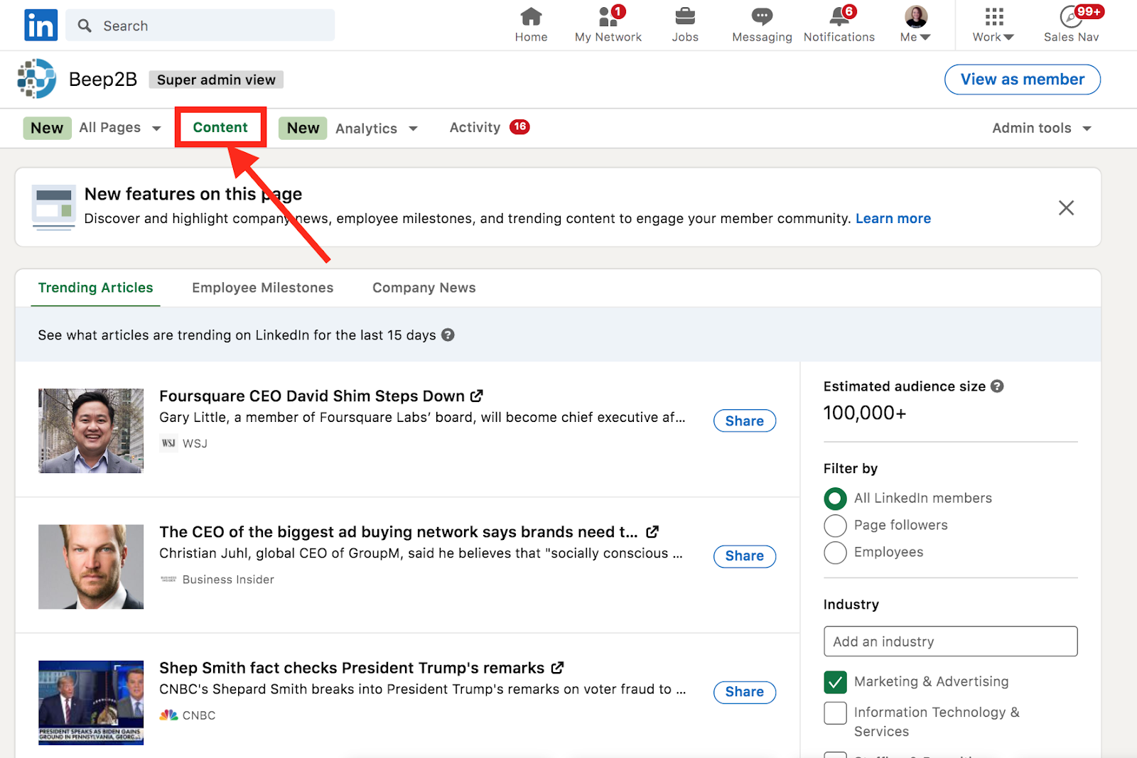Expand the Me dropdown arrow
The width and height of the screenshot is (1137, 758).
(x=925, y=38)
